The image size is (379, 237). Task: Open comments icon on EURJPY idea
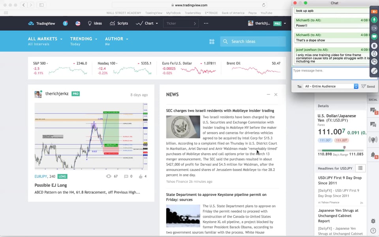126,176
